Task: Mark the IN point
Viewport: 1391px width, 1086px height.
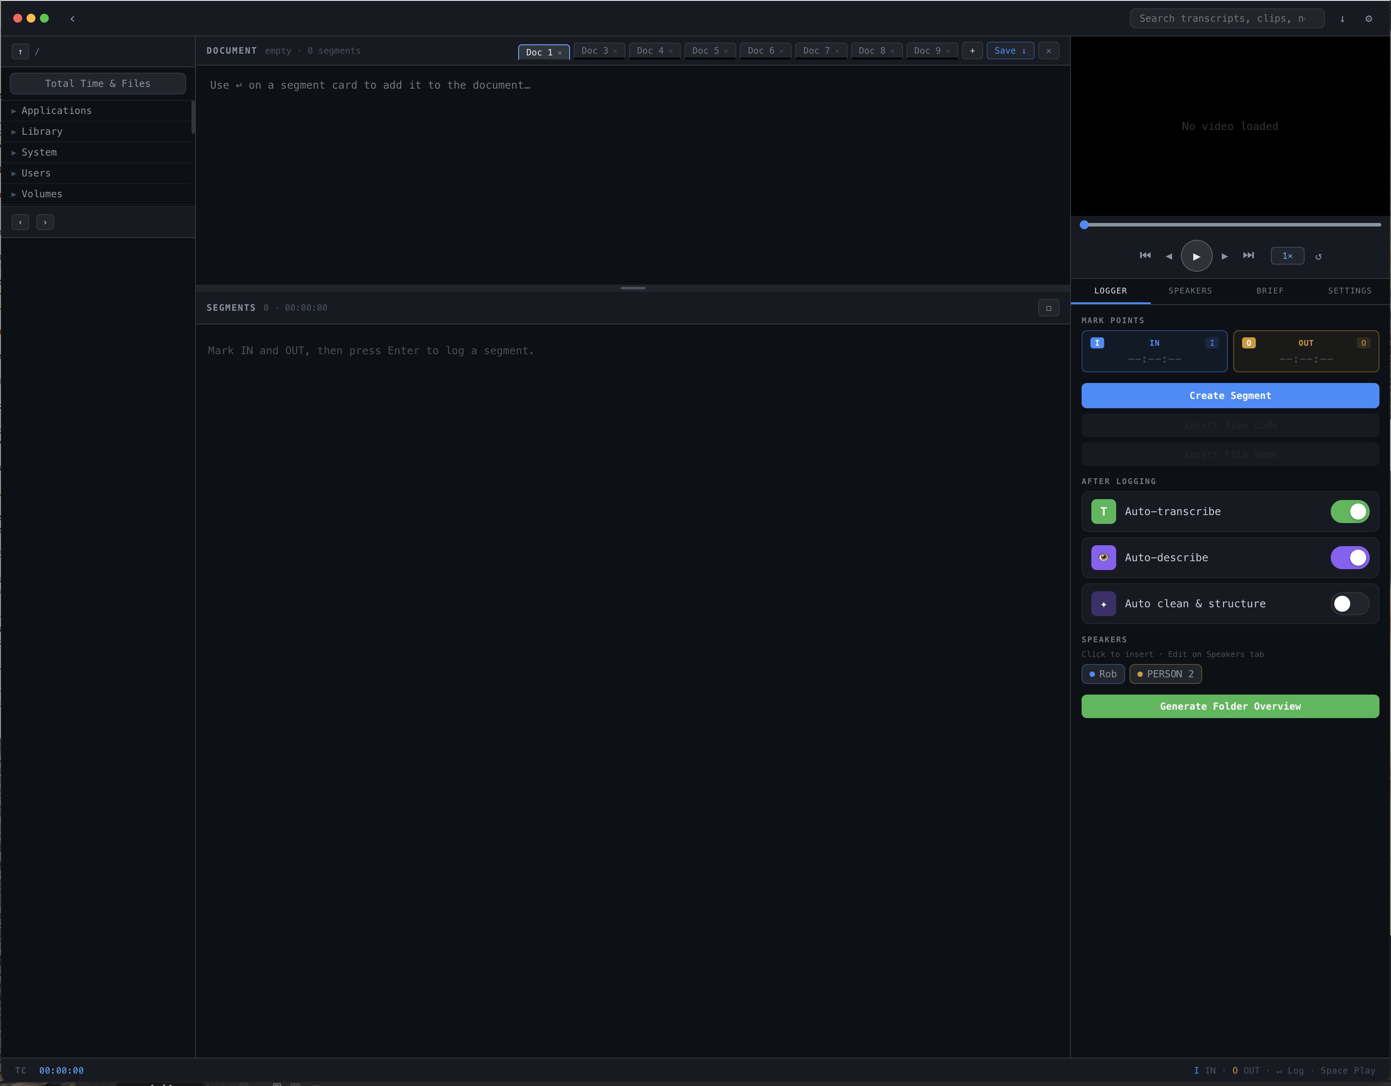Action: click(x=1154, y=351)
